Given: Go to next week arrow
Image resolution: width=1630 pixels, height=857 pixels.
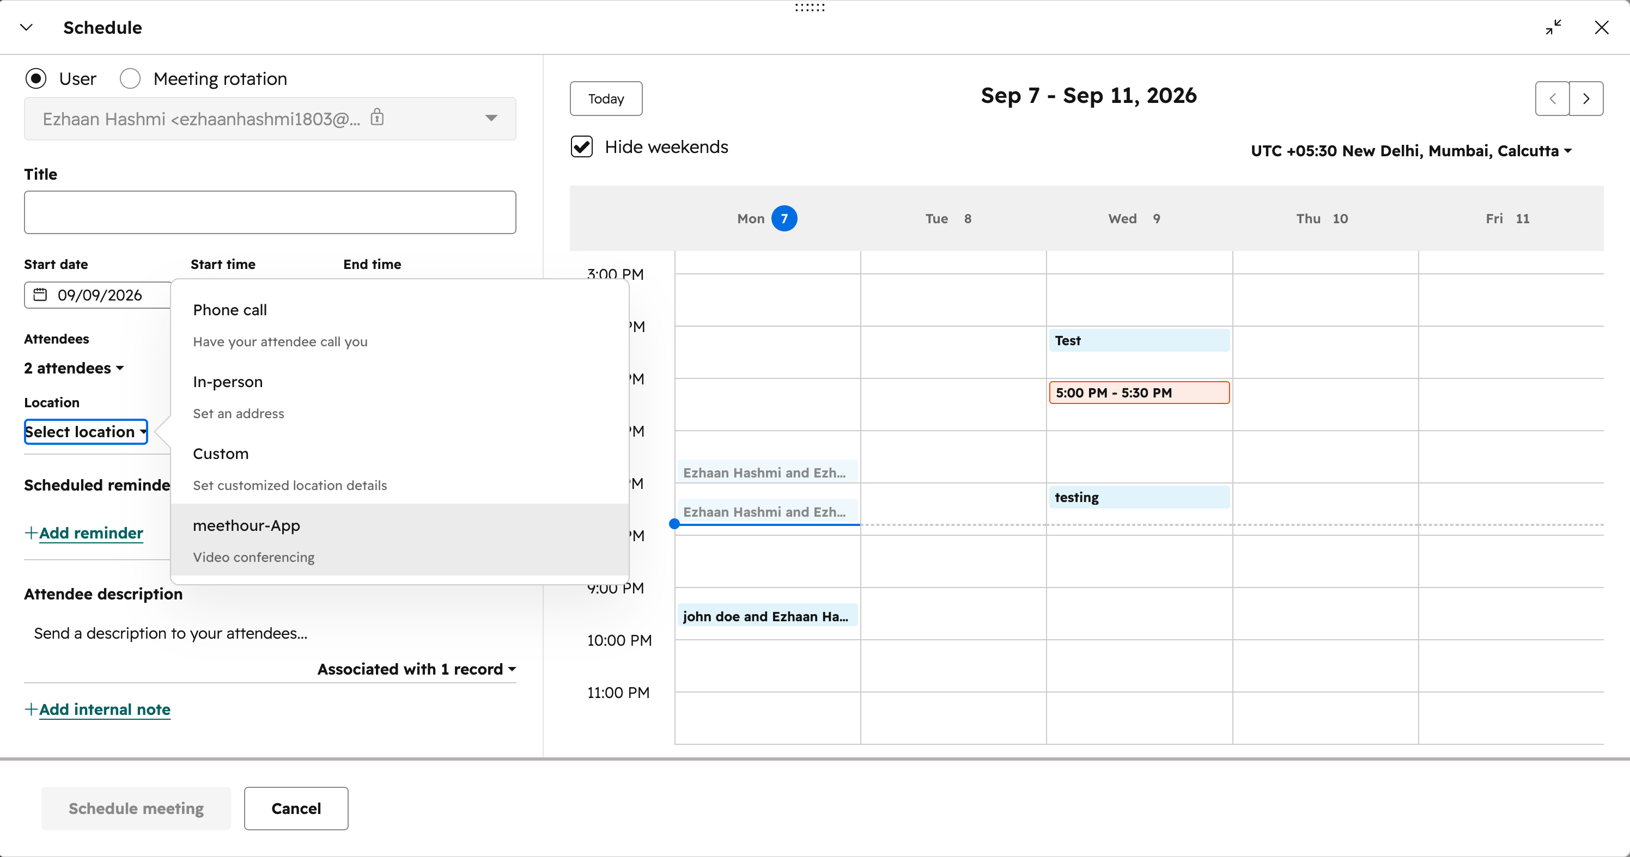Looking at the screenshot, I should point(1586,99).
